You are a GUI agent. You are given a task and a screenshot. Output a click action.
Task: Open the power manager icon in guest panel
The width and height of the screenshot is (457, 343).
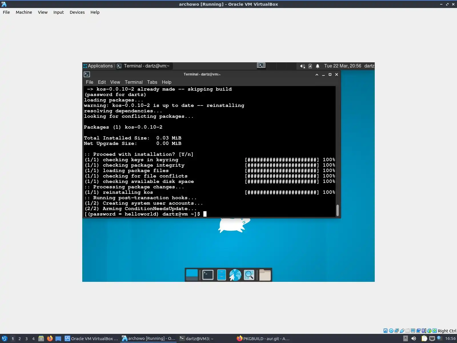point(310,66)
